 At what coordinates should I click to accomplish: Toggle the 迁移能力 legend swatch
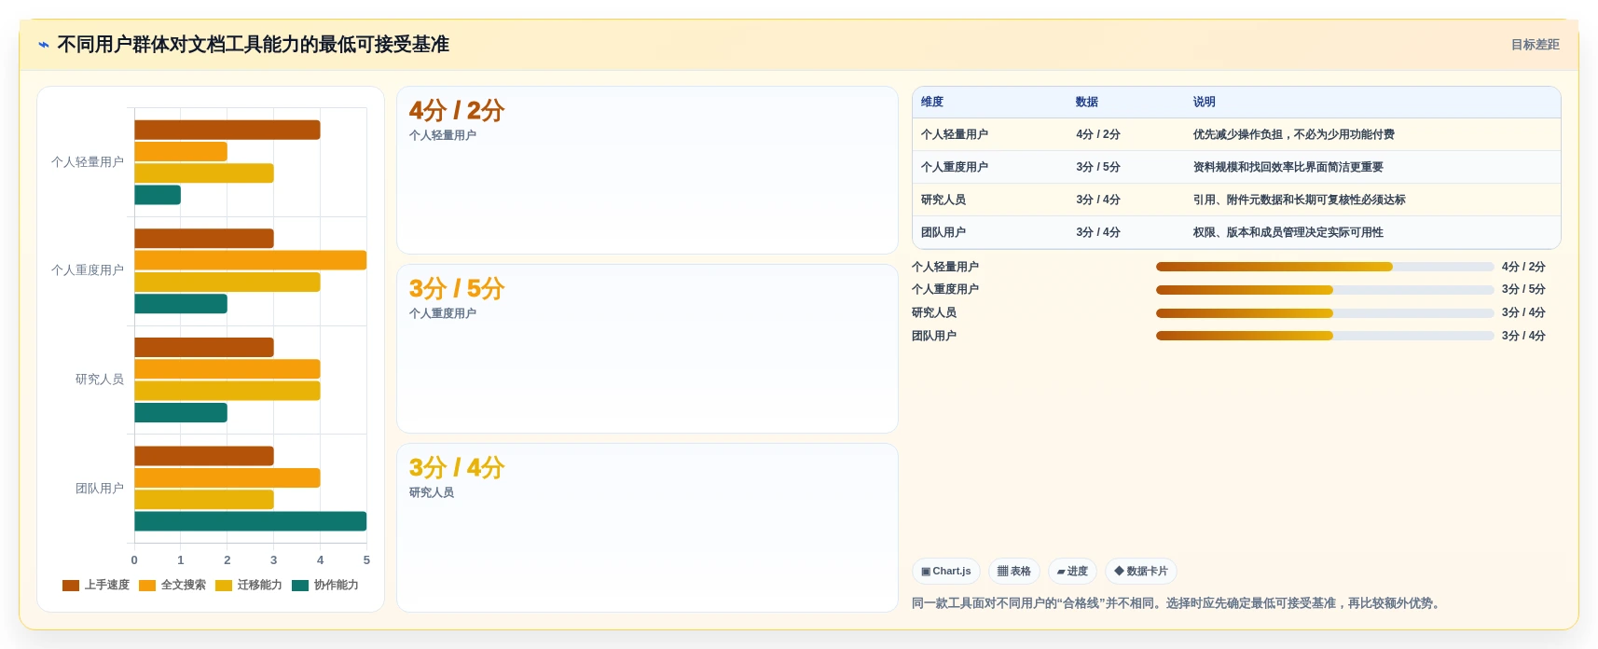[x=224, y=586]
